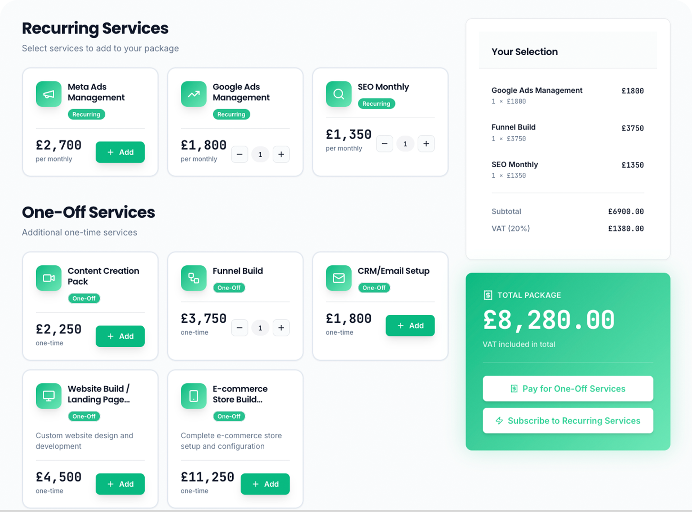Screen dimensions: 692x512
Task: Pay for One-Off Services
Action: point(568,389)
